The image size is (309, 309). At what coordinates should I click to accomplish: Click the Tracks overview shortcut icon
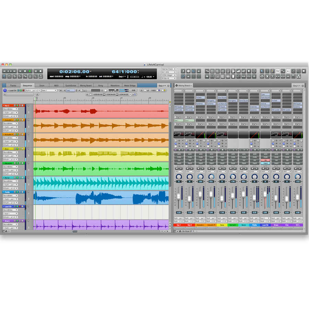(x=233, y=71)
